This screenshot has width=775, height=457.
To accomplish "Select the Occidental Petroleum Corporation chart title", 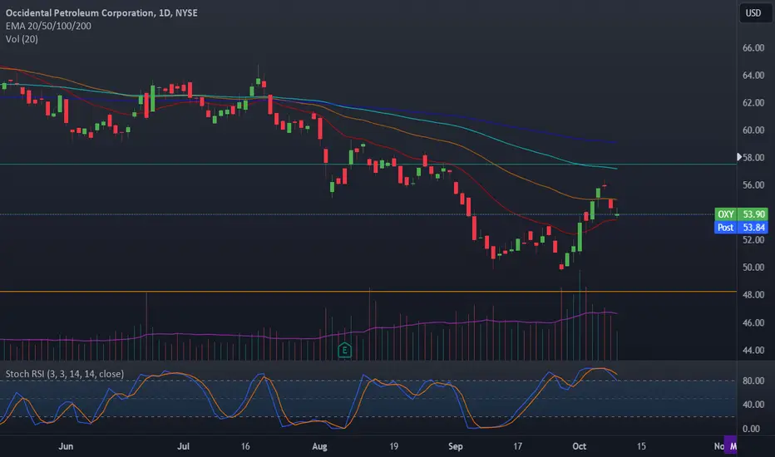I will pyautogui.click(x=101, y=12).
